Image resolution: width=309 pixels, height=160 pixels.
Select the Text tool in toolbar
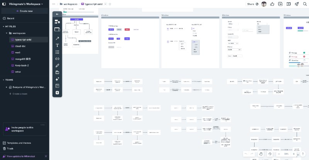click(57, 45)
